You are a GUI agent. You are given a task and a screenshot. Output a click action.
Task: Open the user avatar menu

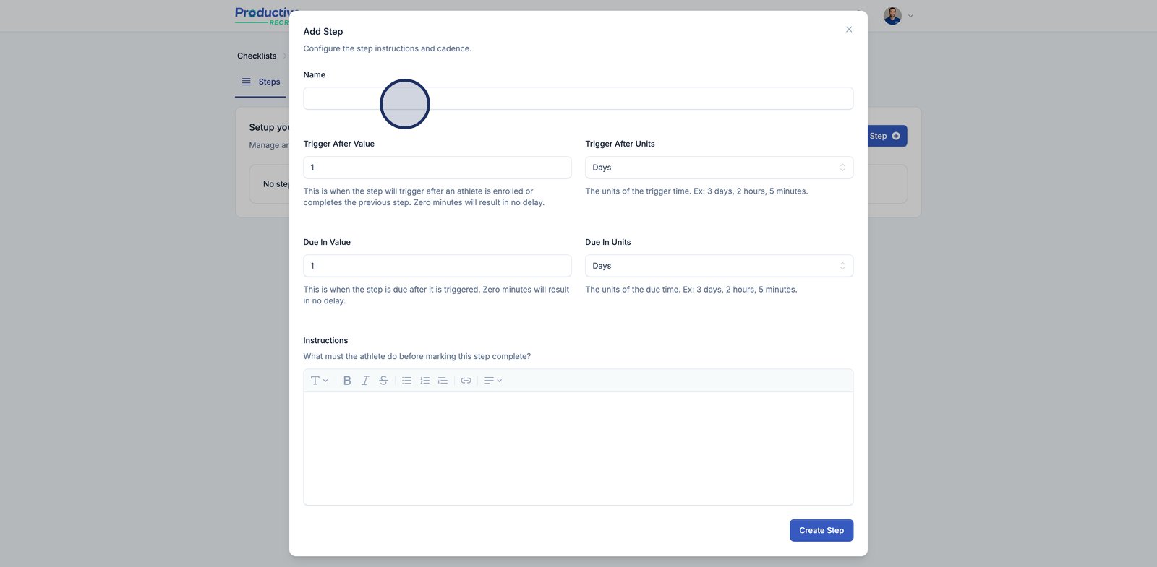[897, 16]
